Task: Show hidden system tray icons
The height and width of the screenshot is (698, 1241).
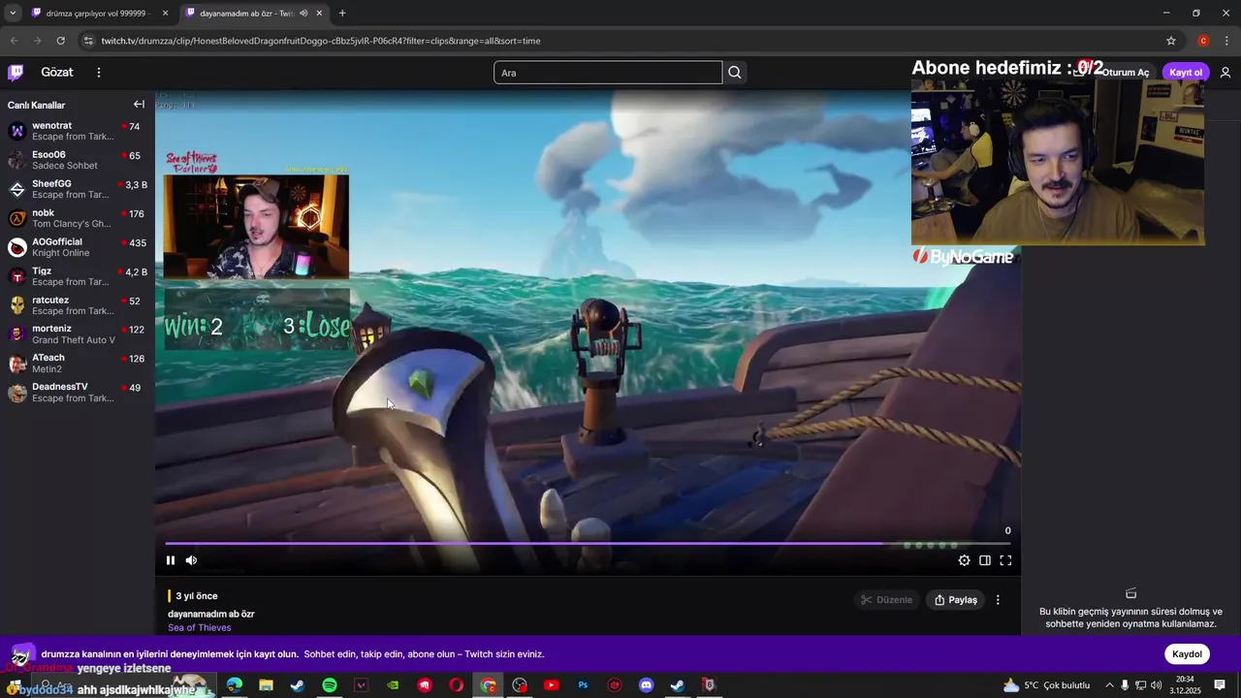Action: coord(1109,685)
